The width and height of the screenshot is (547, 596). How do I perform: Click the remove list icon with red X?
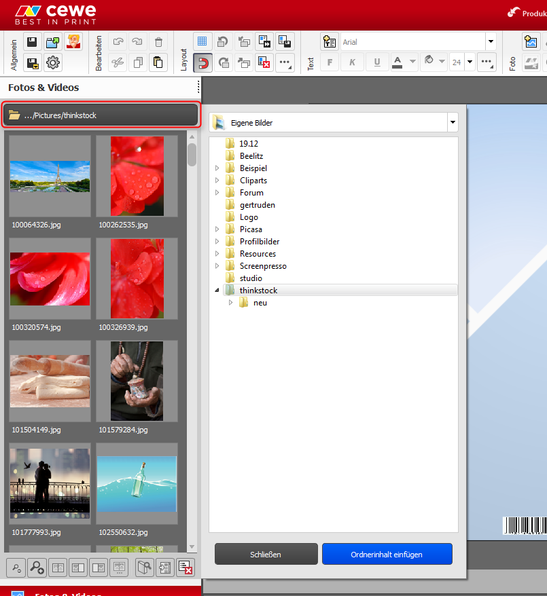tap(185, 567)
